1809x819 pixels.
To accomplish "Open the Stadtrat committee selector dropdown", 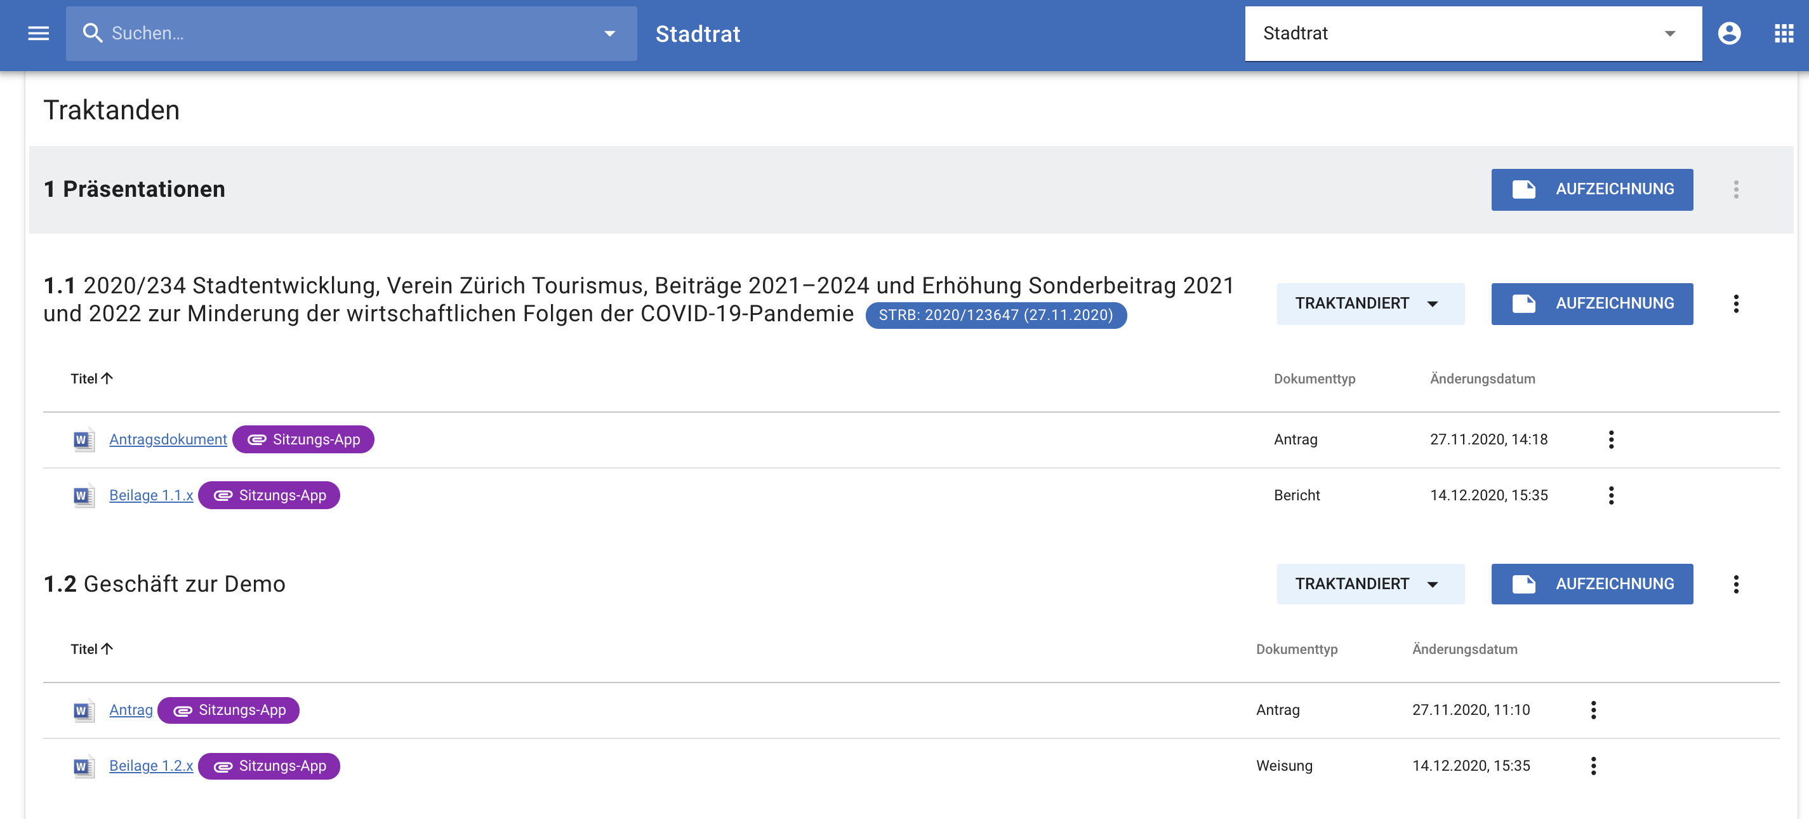I will click(x=1473, y=33).
